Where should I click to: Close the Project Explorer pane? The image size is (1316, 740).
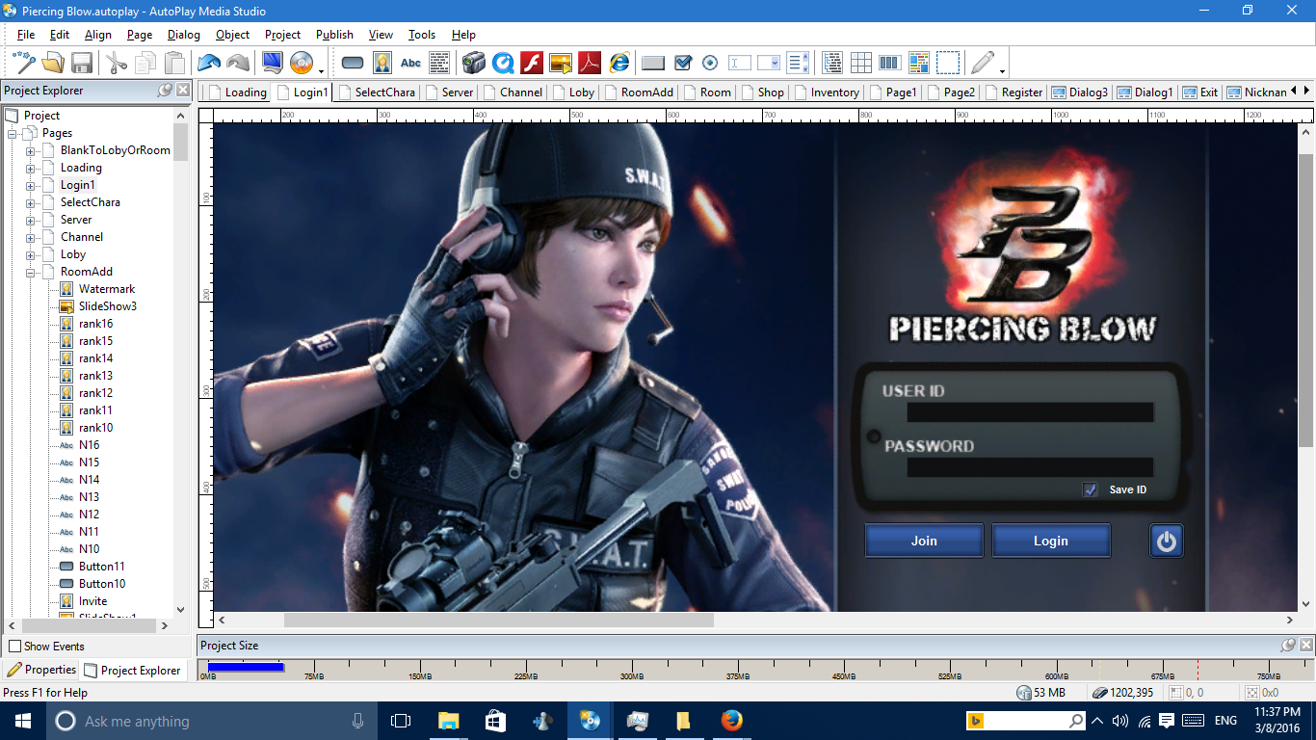tap(183, 90)
